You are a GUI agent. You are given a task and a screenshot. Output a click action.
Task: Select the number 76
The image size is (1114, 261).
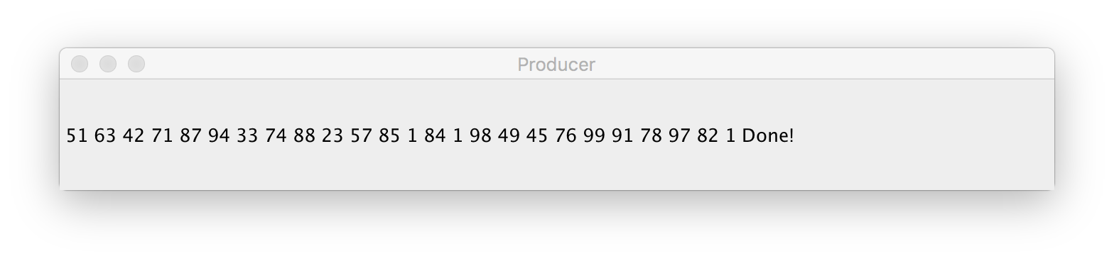click(566, 135)
